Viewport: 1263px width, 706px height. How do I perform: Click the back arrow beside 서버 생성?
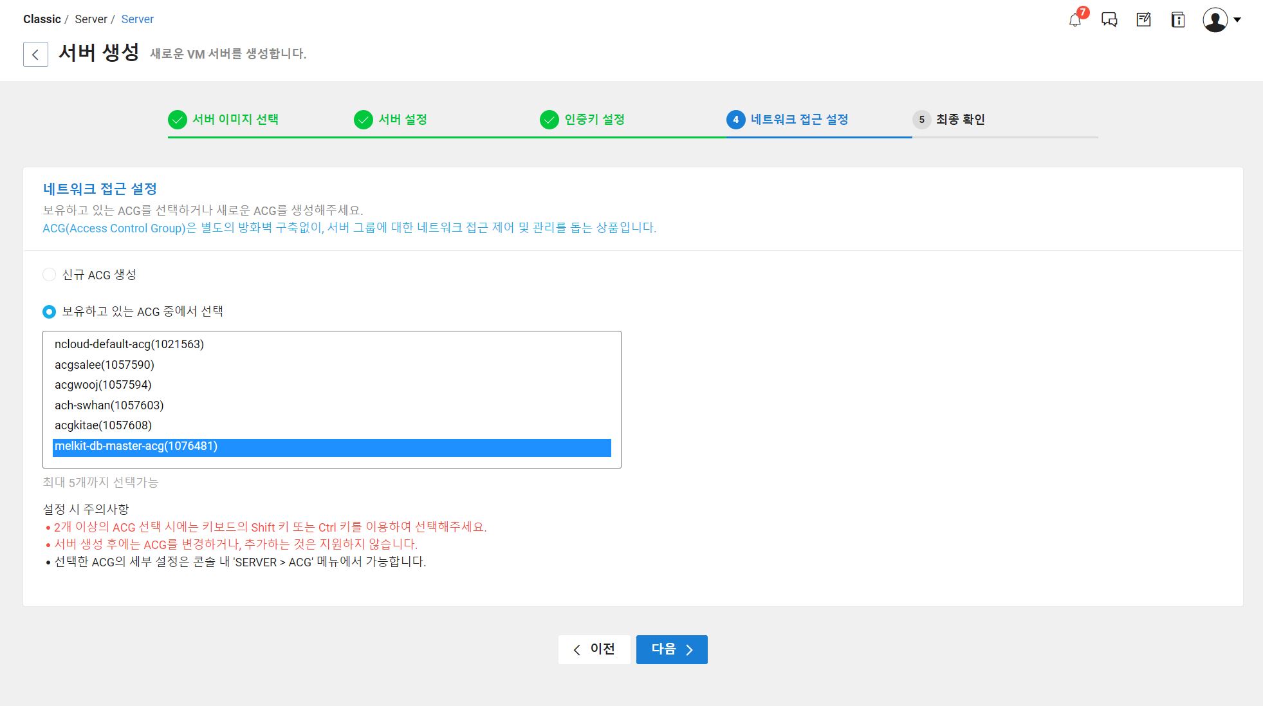[35, 54]
